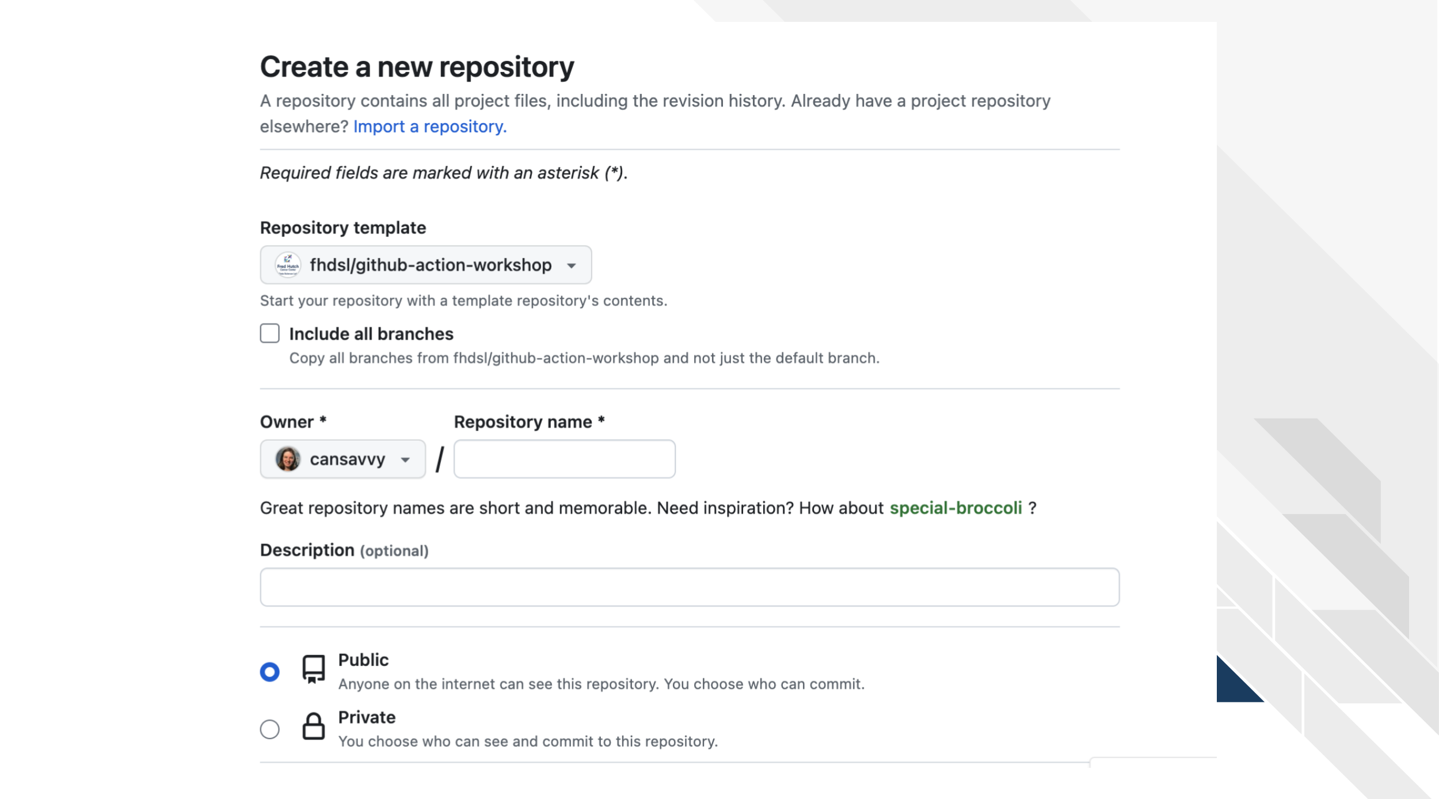The height and width of the screenshot is (799, 1439).
Task: Enable Include all branches checkbox
Action: pyautogui.click(x=269, y=333)
